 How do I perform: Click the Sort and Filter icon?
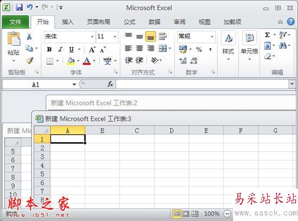[283, 35]
